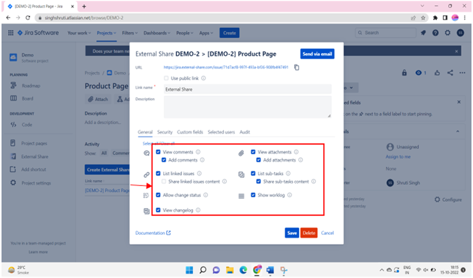Switch to the Audit tab
The image size is (473, 278).
[245, 132]
